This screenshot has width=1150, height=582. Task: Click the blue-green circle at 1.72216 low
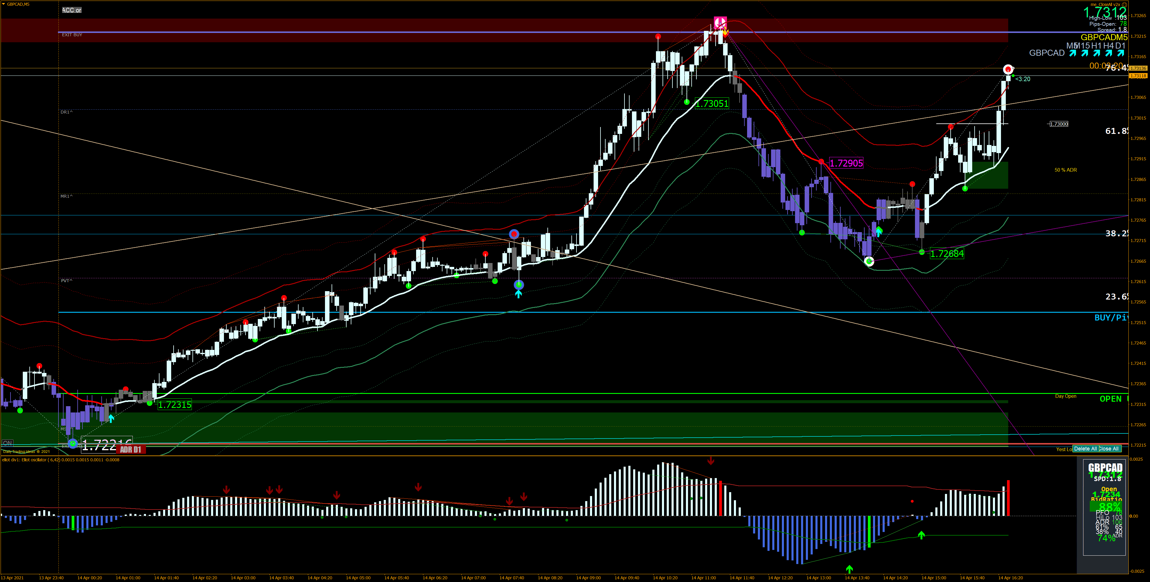coord(73,443)
